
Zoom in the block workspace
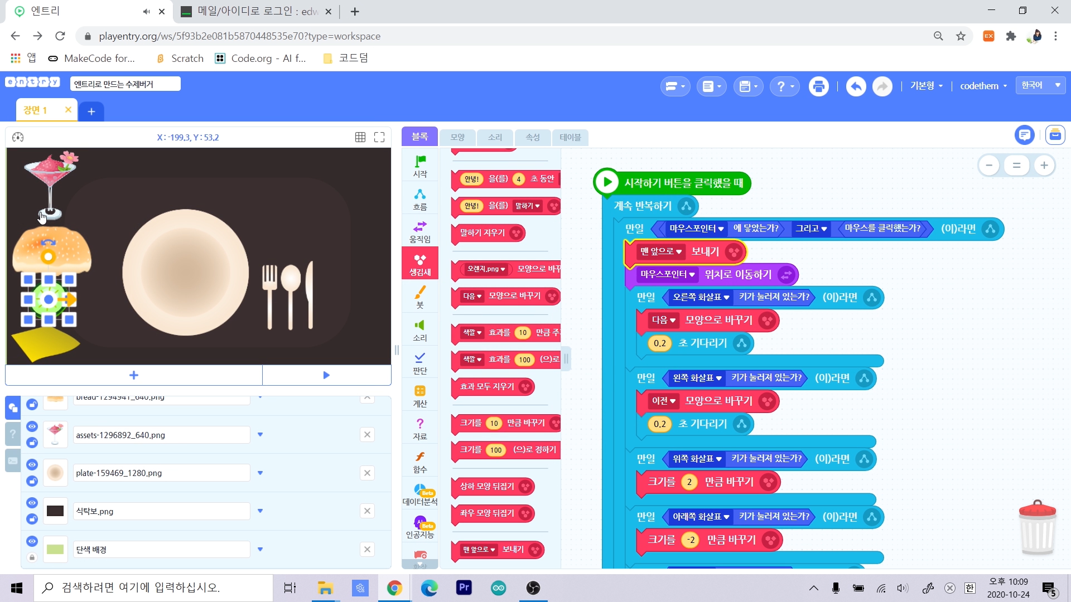tap(1044, 165)
